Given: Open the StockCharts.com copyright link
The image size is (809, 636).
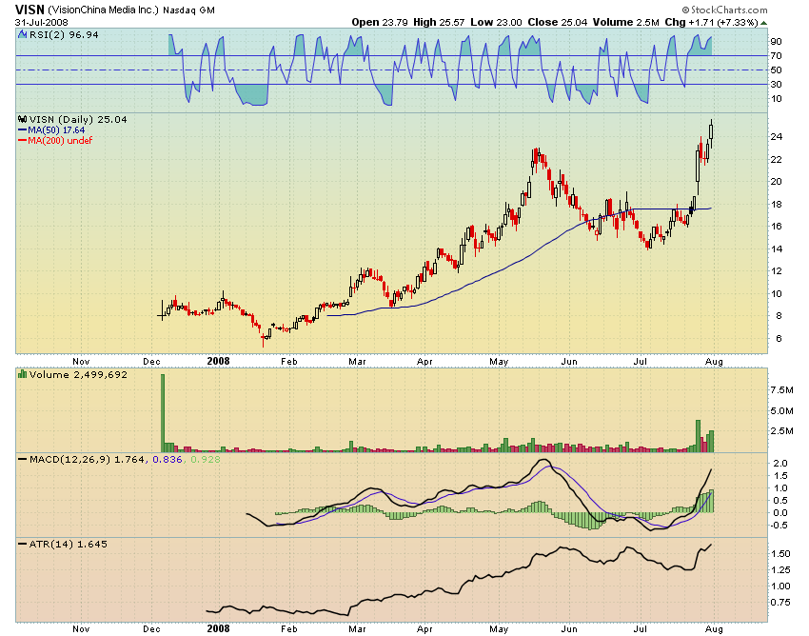Looking at the screenshot, I should pyautogui.click(x=724, y=10).
